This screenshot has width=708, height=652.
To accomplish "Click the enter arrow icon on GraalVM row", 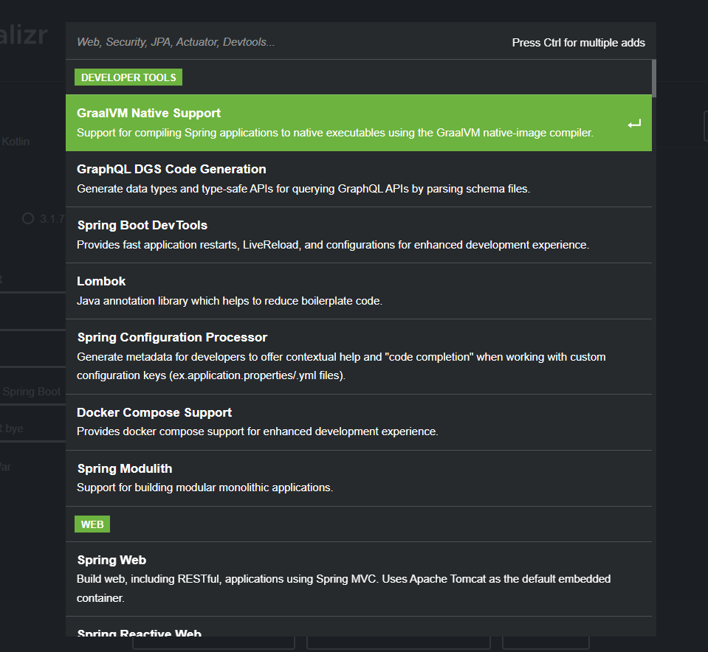I will coord(634,124).
